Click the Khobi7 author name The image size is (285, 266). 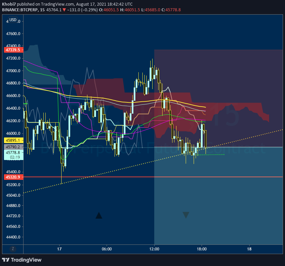pos(9,4)
